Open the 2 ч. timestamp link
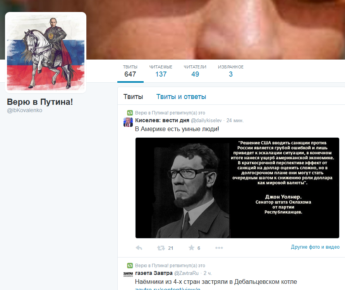 [x=208, y=273]
